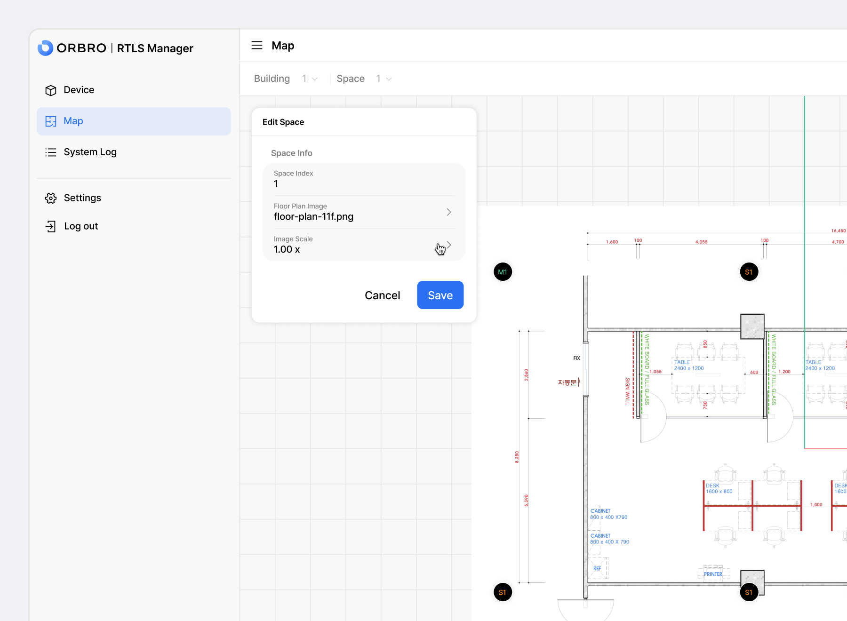Select the S1 marker near the printer
The height and width of the screenshot is (621, 847).
tap(749, 592)
